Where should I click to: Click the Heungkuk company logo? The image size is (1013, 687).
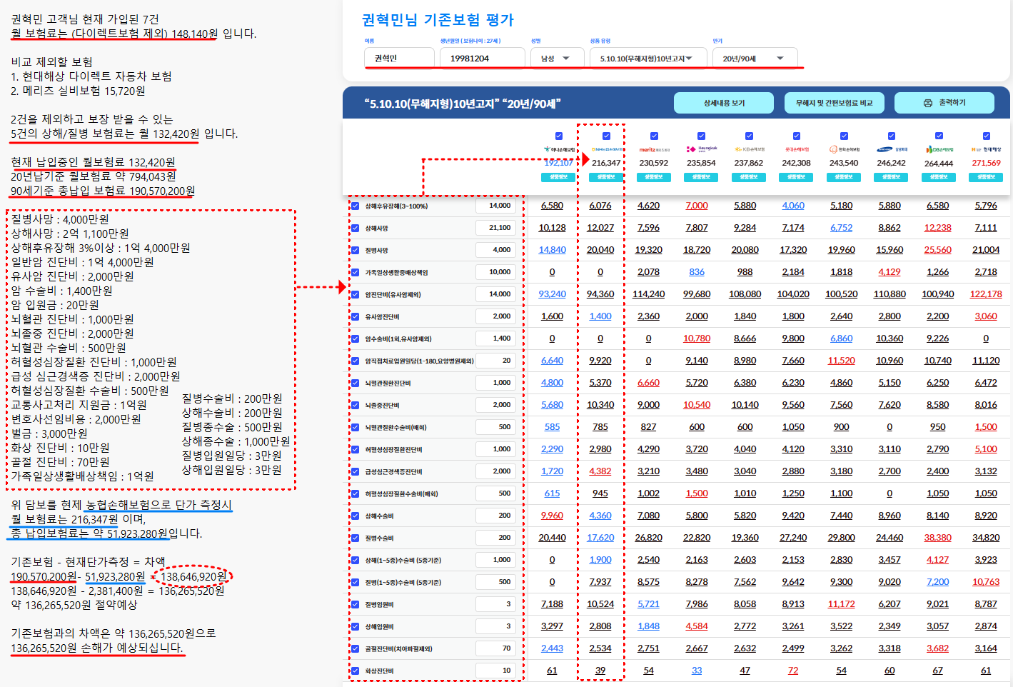point(701,150)
